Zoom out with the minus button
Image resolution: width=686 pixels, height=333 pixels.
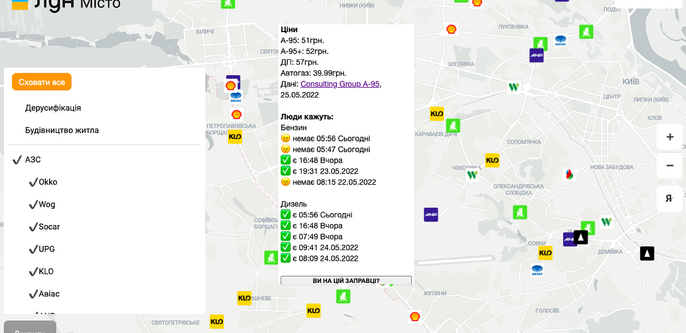click(670, 166)
